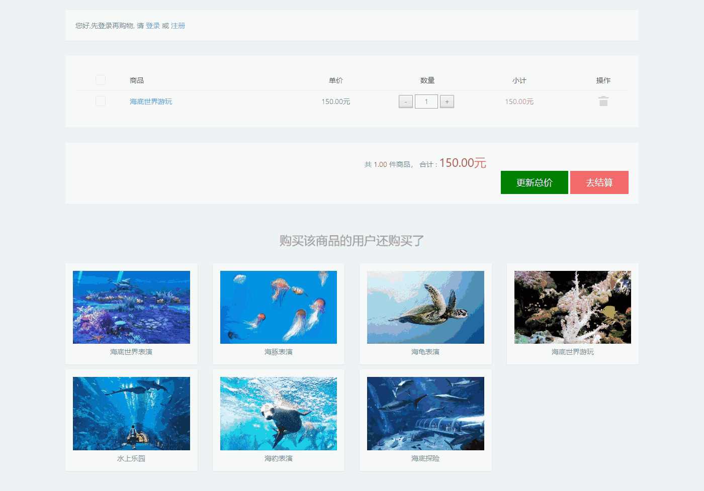
Task: Open the 海豚表演 jellyfish thumbnail
Action: coord(279,307)
